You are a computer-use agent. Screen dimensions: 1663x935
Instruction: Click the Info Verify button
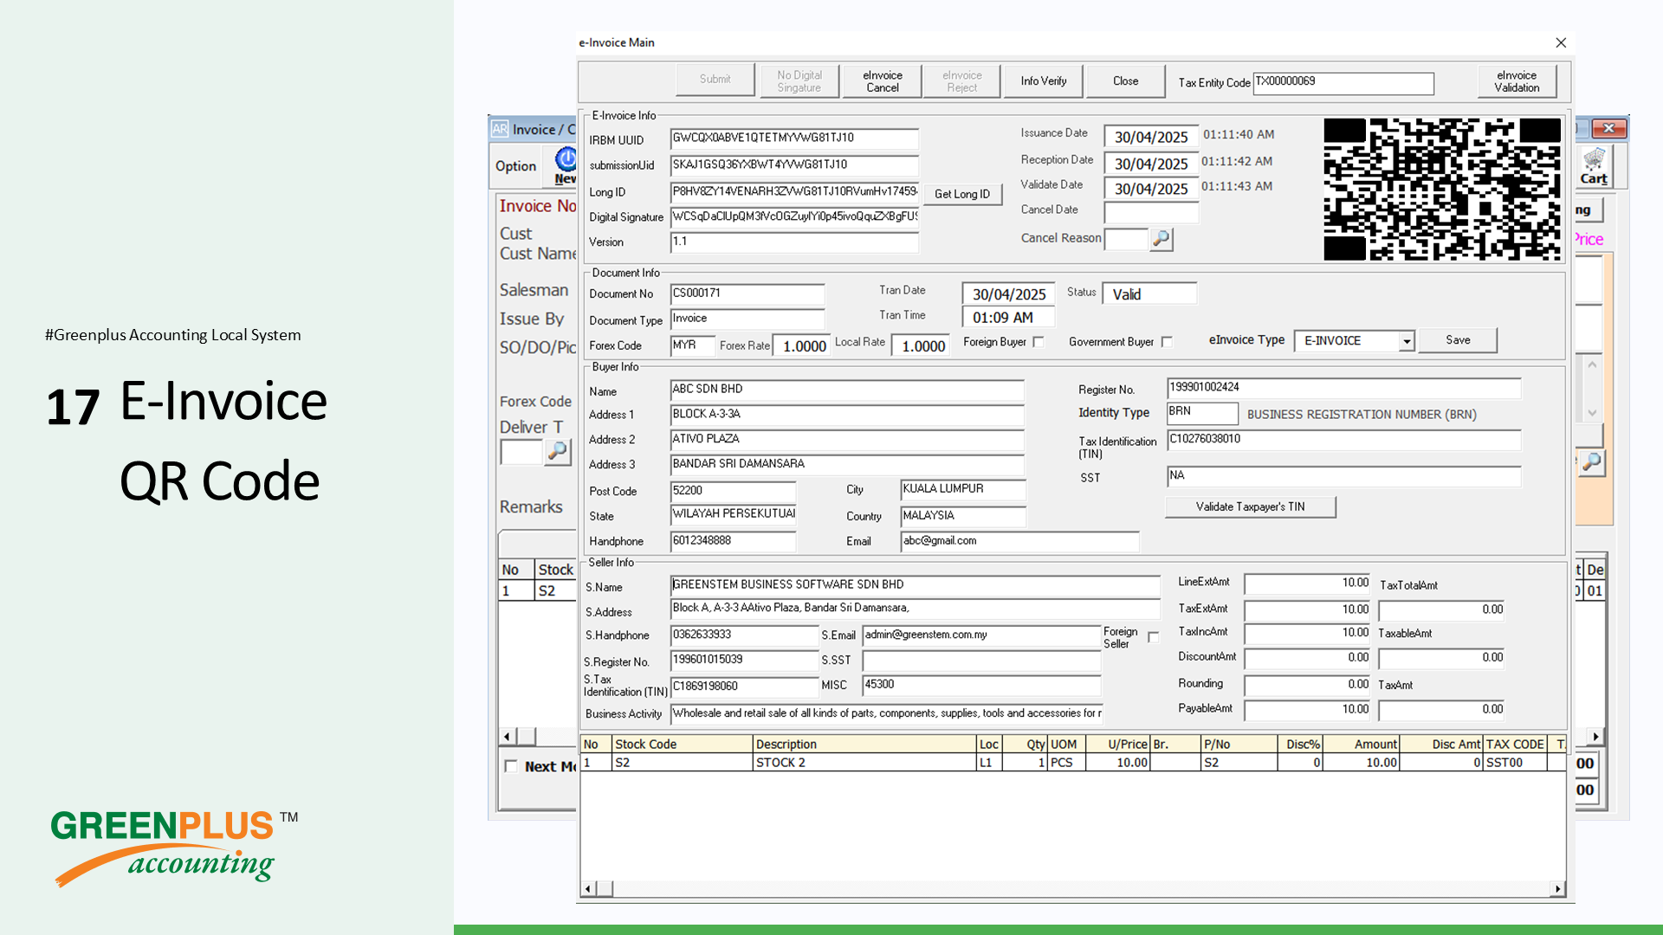click(1043, 81)
